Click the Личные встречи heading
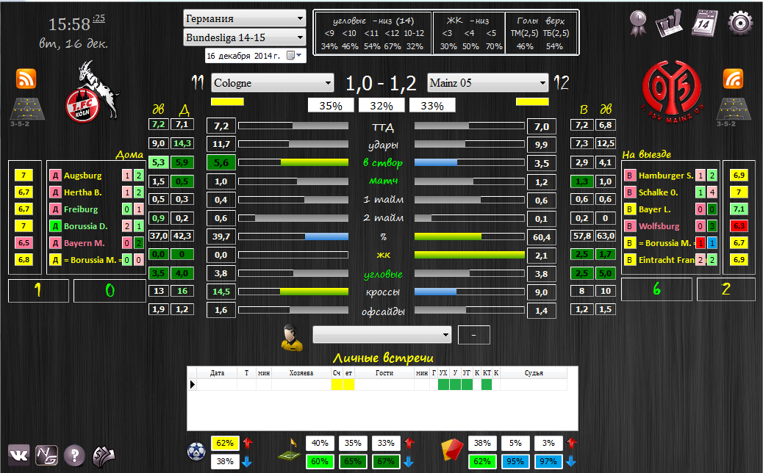Screen dimensions: 763x473 coord(383,358)
